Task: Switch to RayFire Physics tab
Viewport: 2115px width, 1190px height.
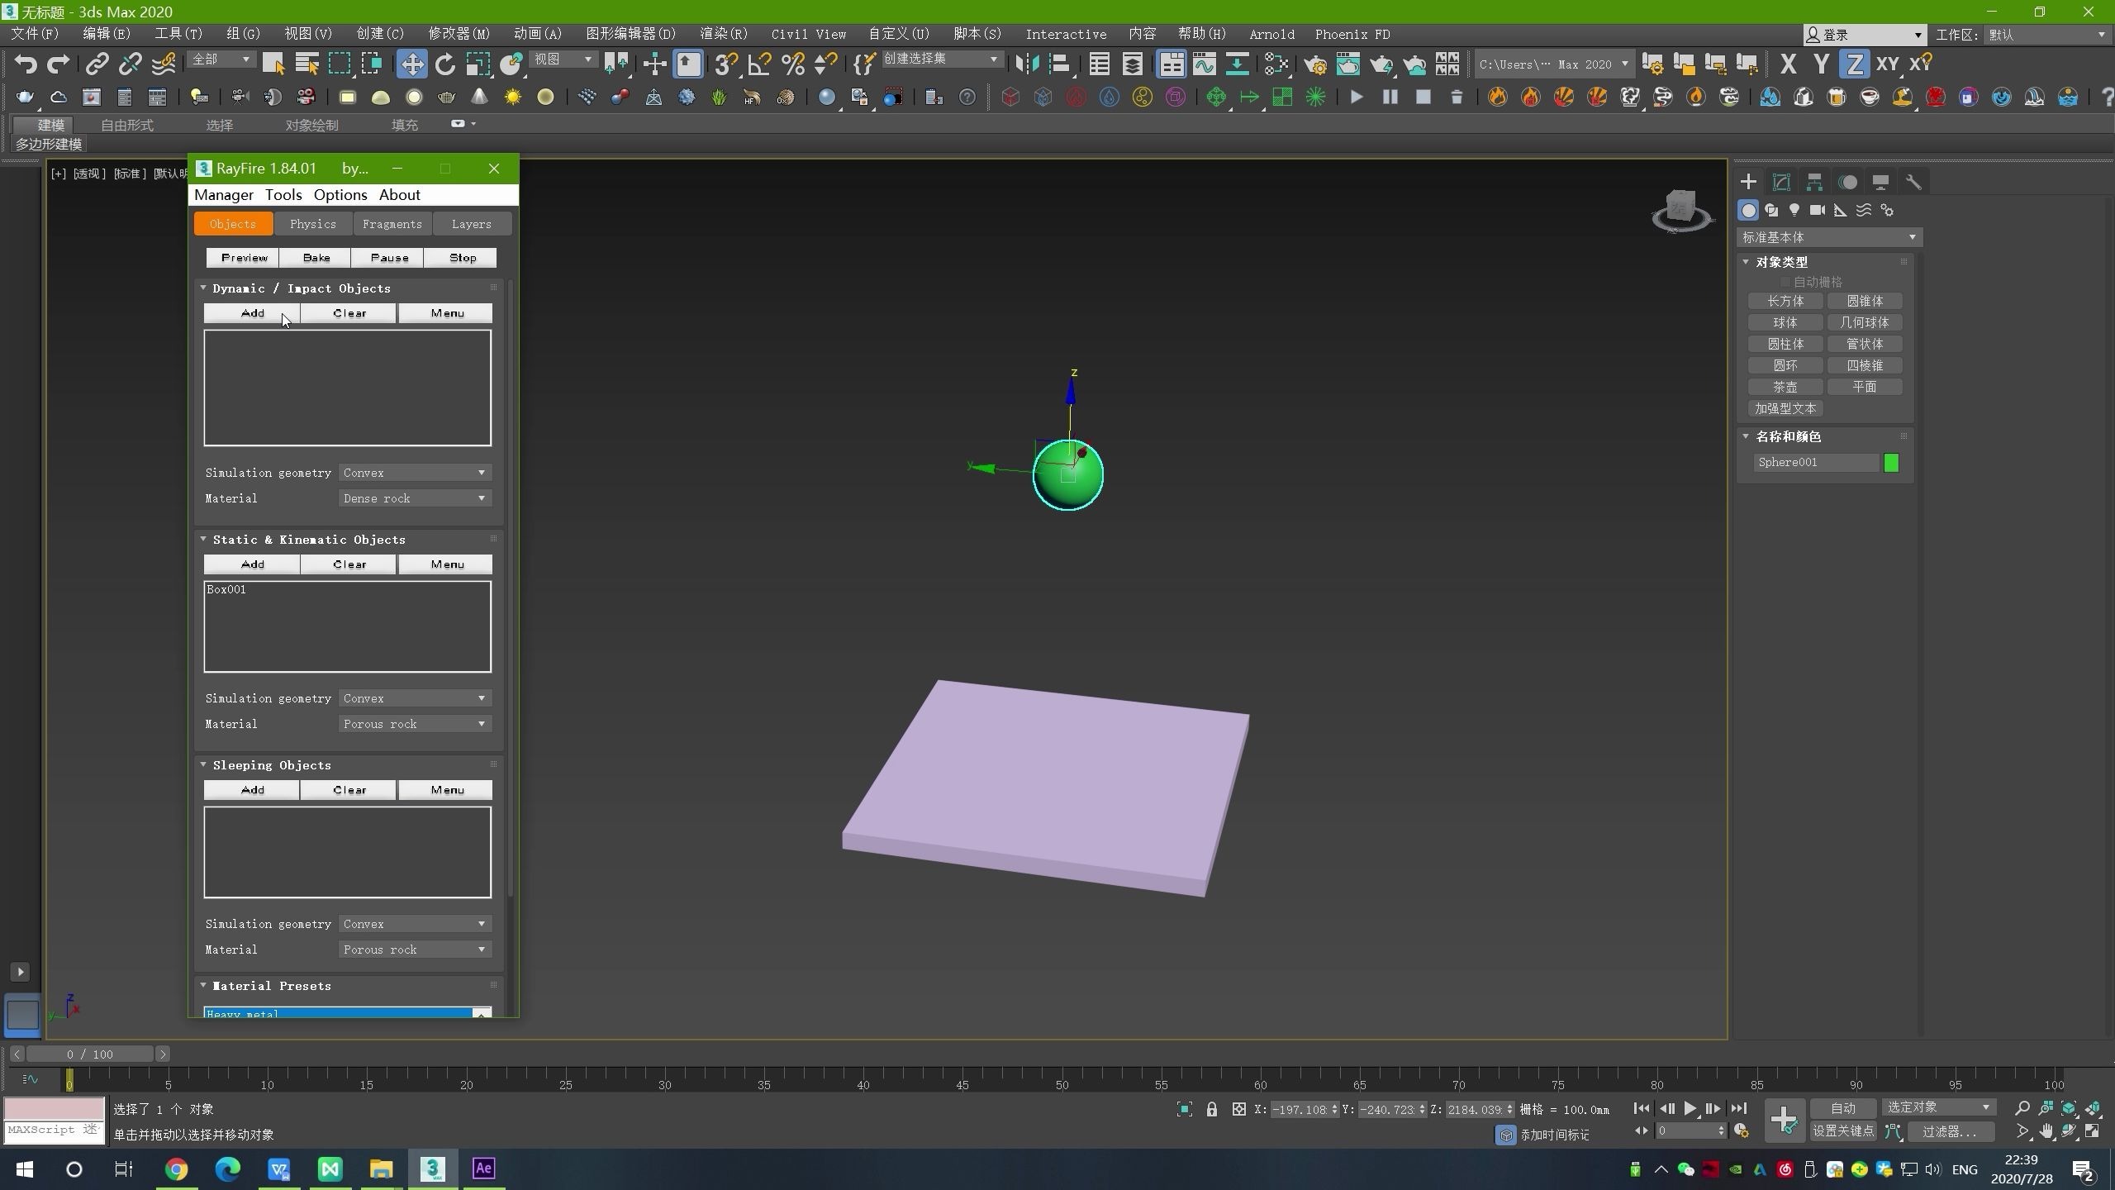Action: coord(312,224)
